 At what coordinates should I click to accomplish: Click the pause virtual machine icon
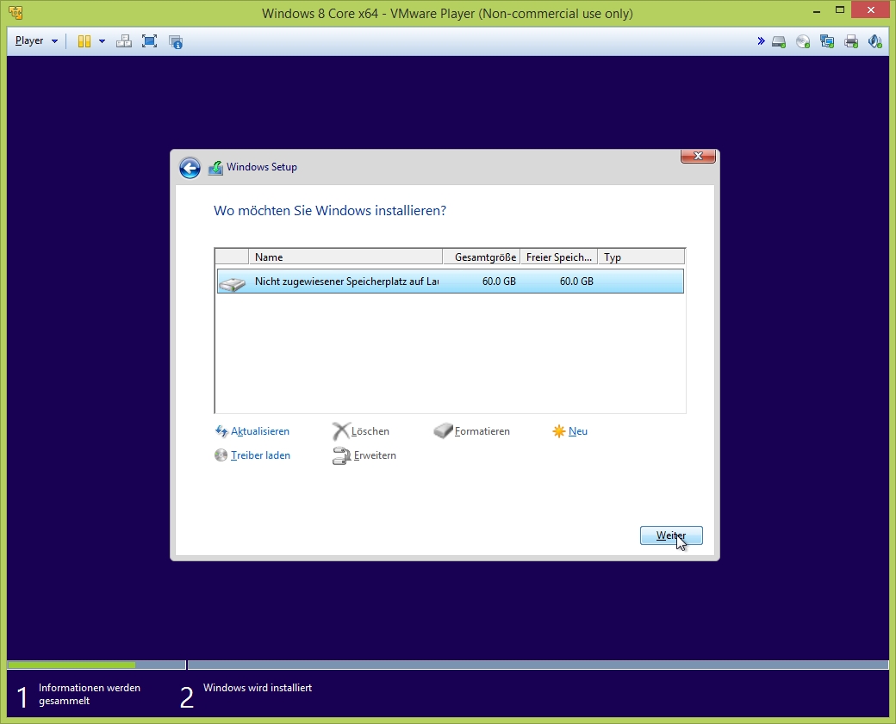[84, 41]
